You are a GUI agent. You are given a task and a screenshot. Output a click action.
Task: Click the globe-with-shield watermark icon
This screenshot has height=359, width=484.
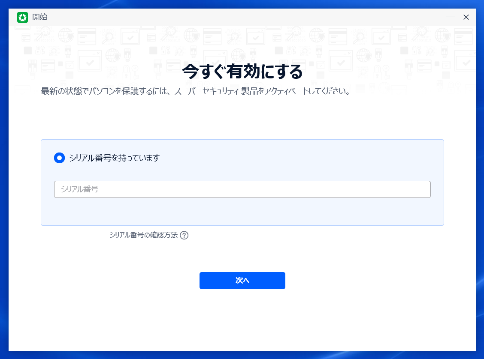pyautogui.click(x=66, y=37)
